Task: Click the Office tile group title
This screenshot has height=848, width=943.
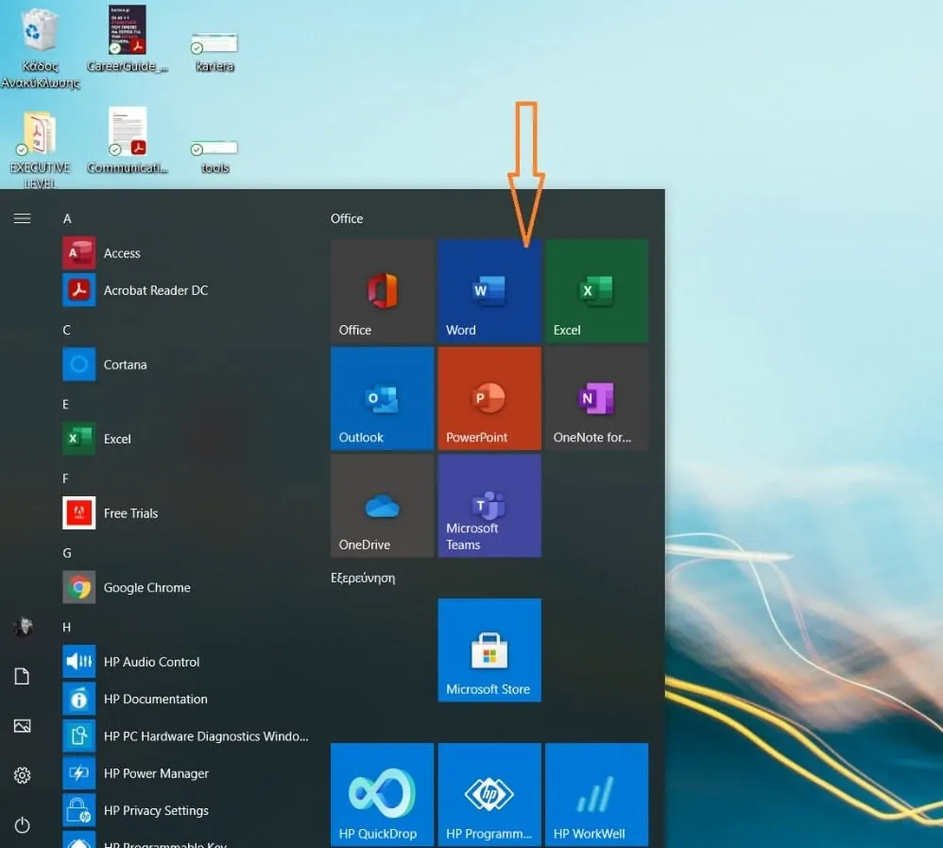Action: tap(347, 218)
